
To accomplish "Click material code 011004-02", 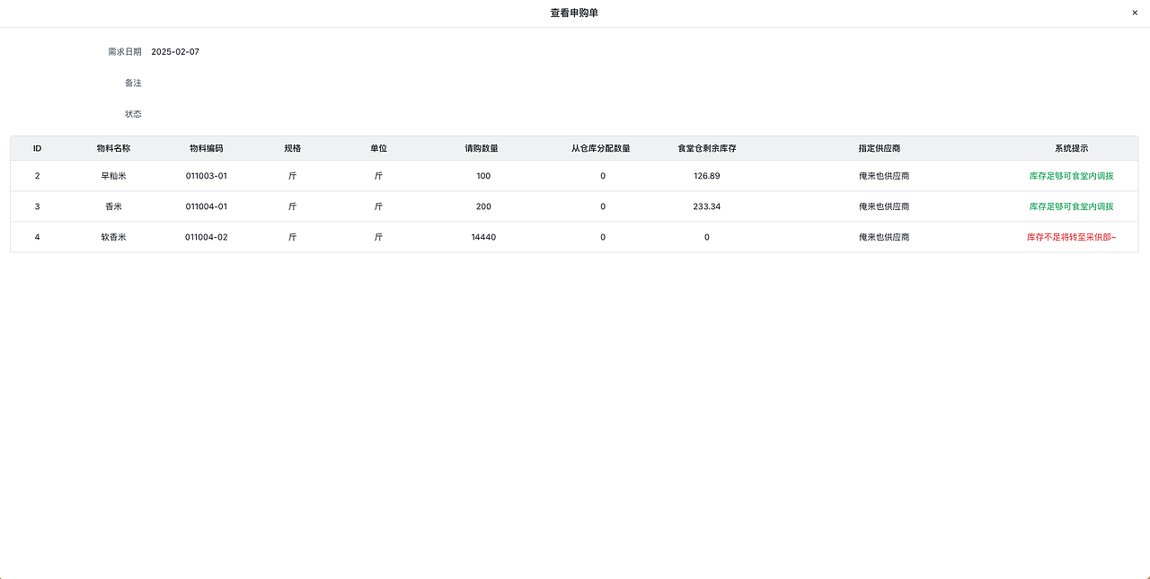I will (207, 237).
